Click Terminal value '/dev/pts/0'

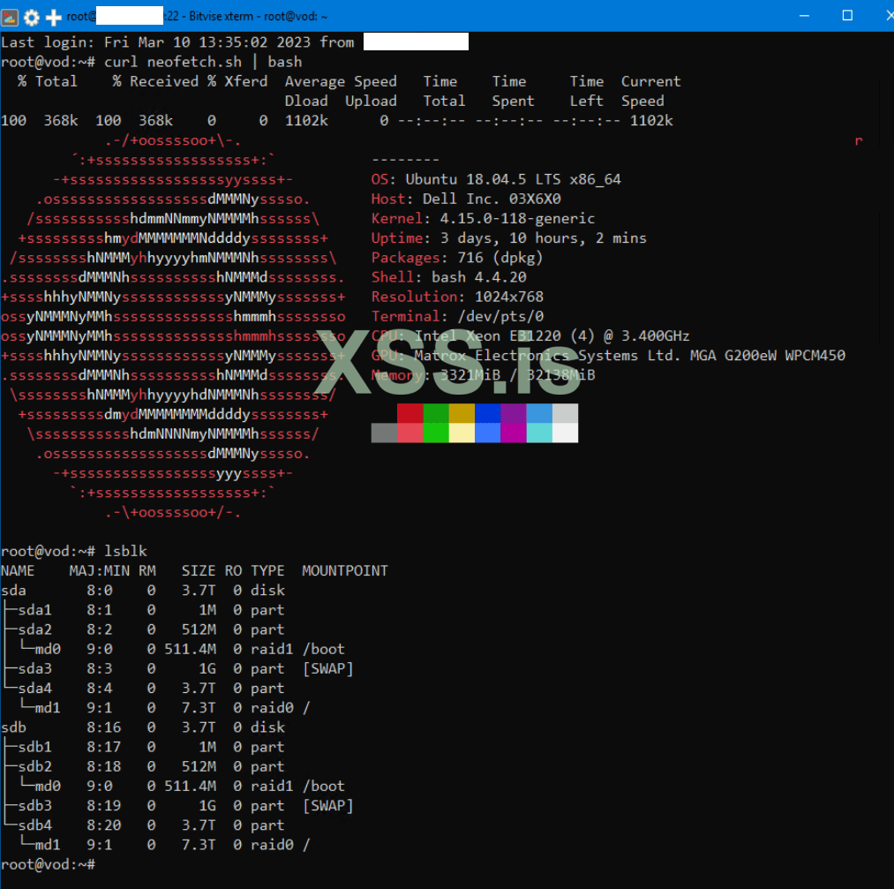500,316
